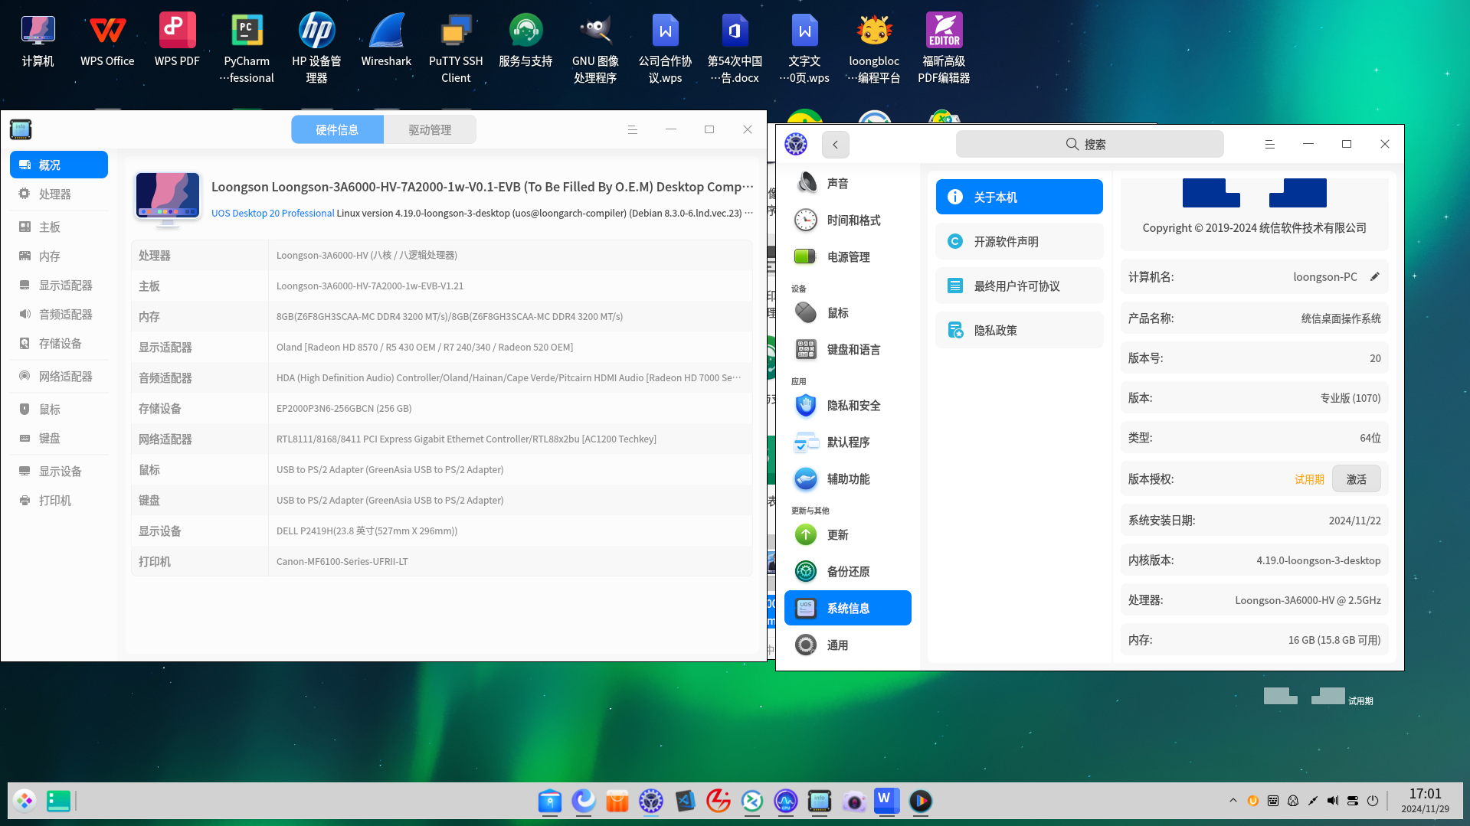Expand the system tray hidden icons arrow

pyautogui.click(x=1233, y=801)
